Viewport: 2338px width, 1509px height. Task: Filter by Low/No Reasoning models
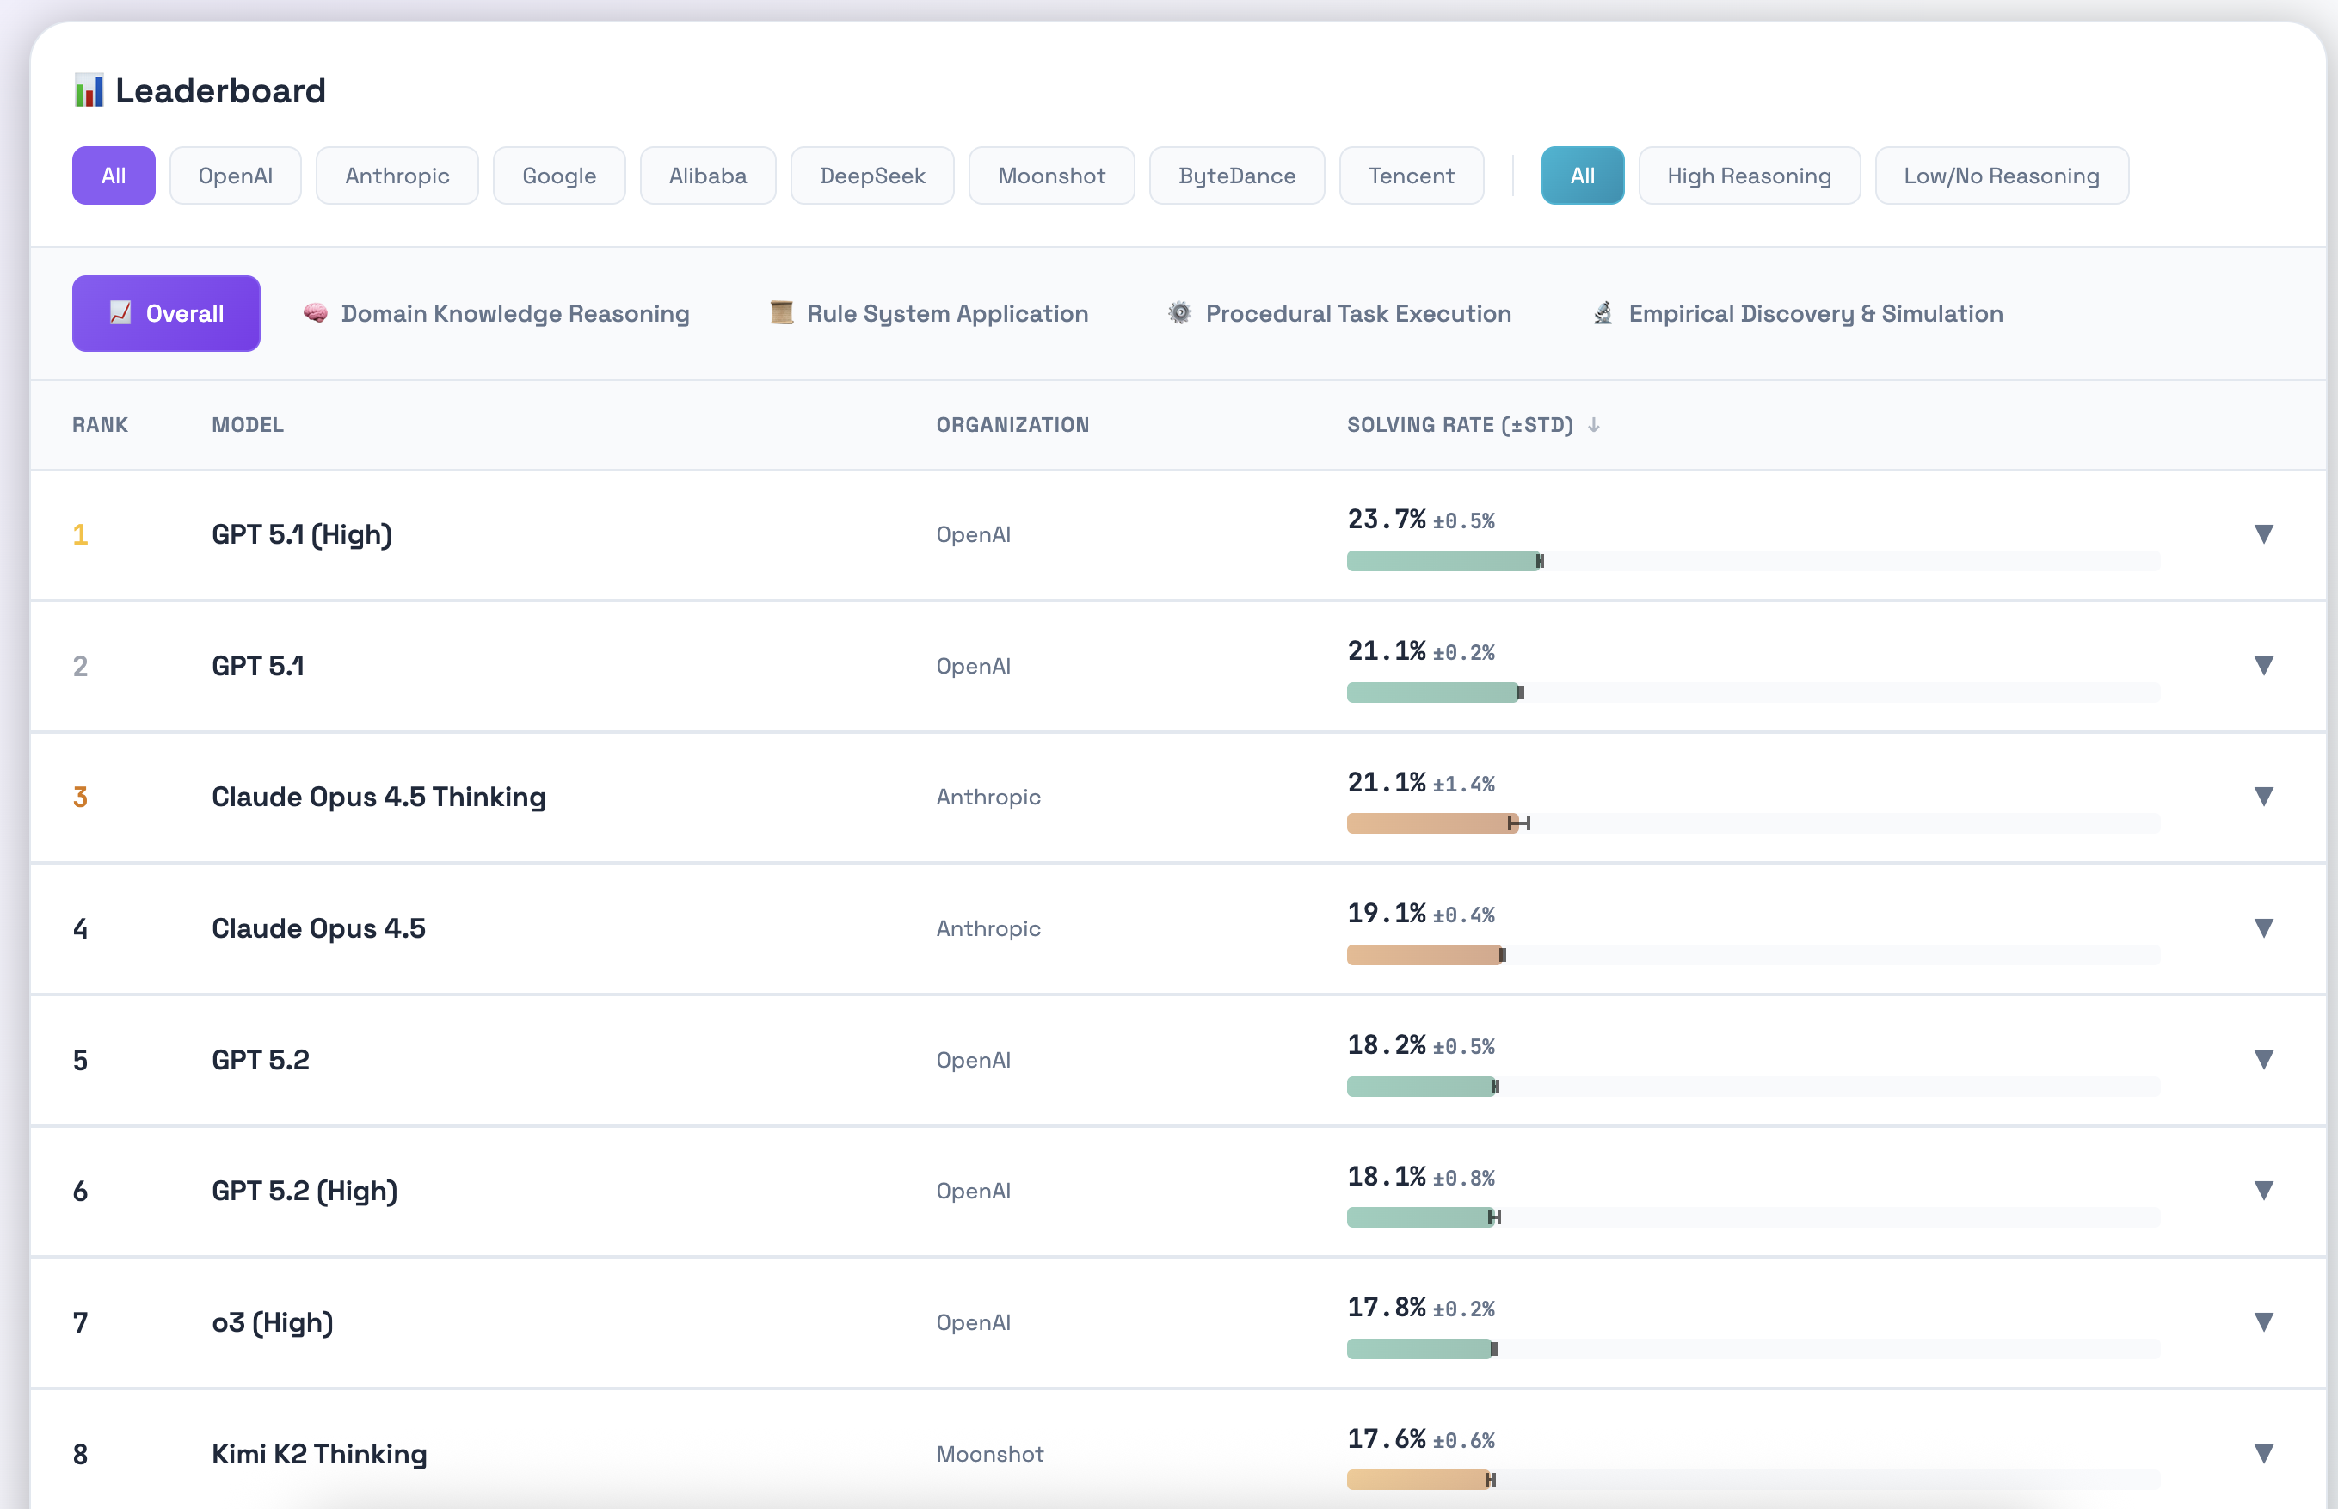(x=2000, y=176)
